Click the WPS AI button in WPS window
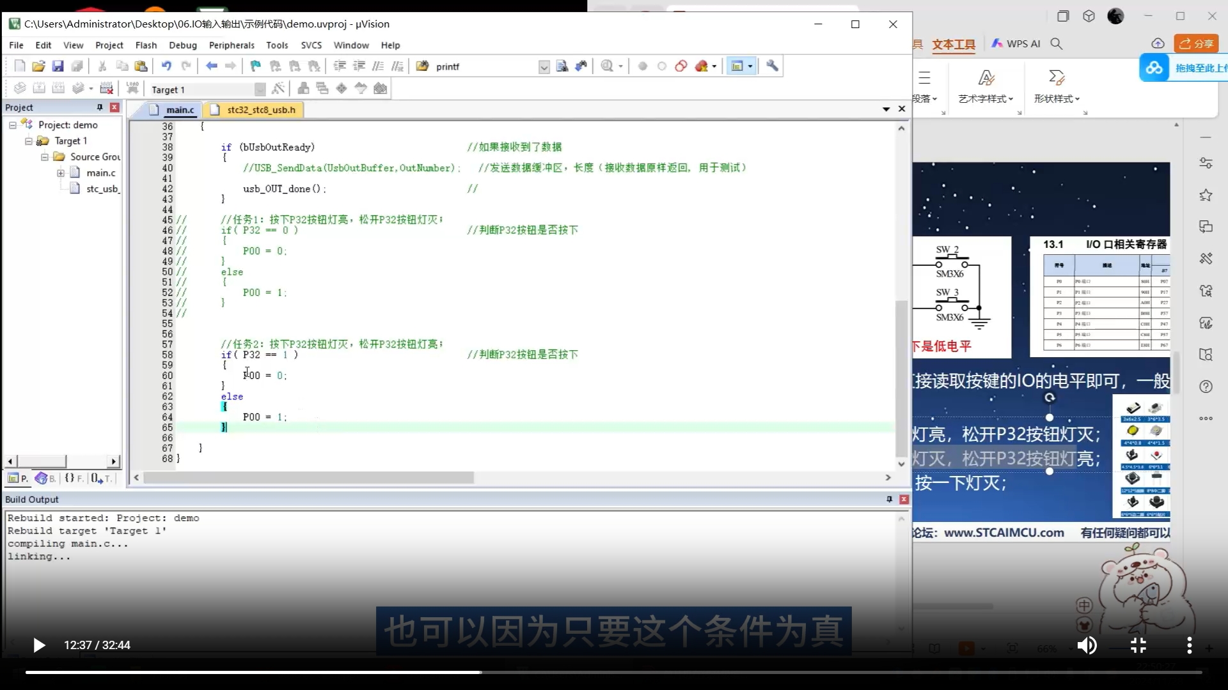1228x690 pixels. pos(1016,43)
